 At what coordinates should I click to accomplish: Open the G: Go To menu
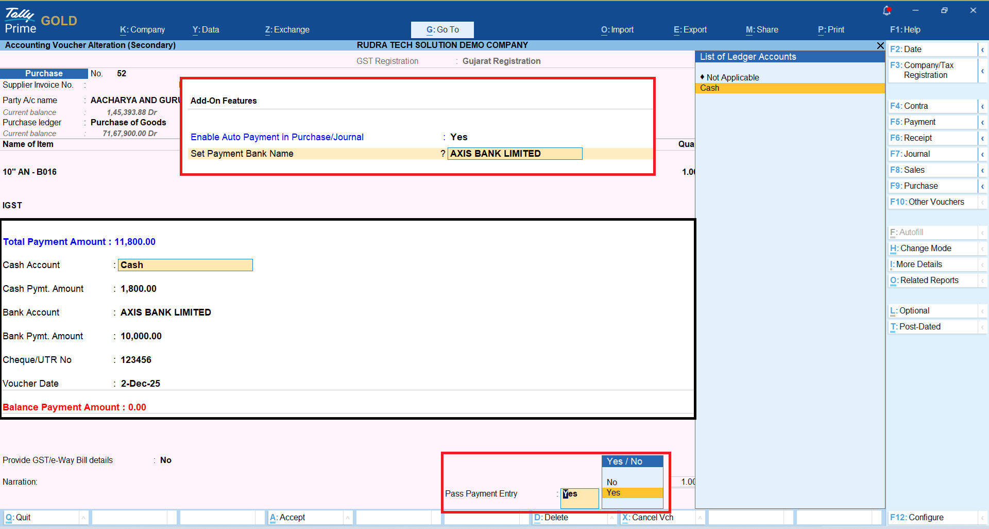[x=442, y=30]
